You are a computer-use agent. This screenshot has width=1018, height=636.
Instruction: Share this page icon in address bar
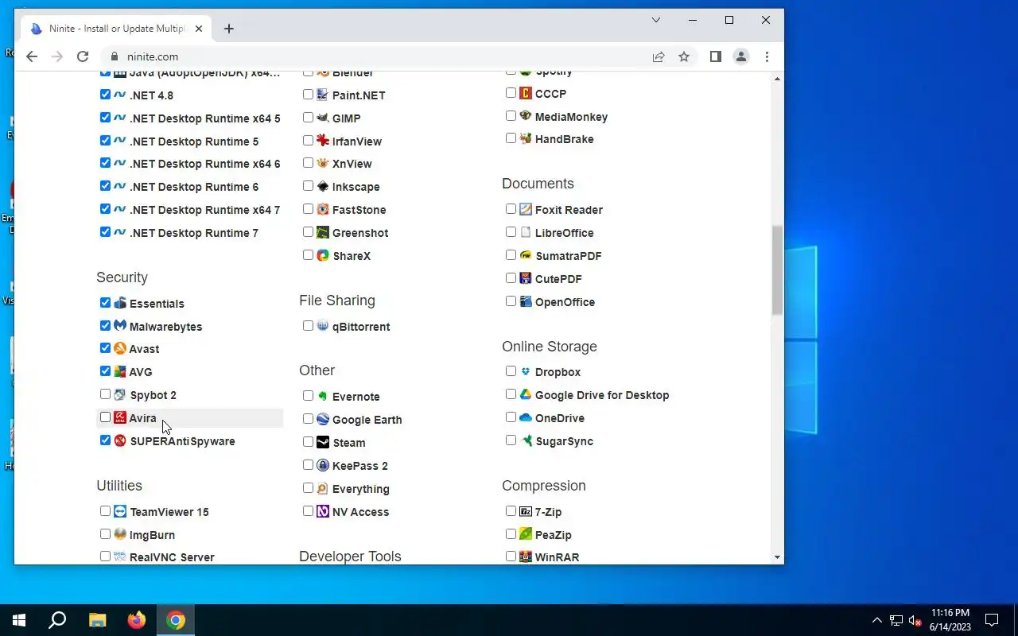click(659, 56)
